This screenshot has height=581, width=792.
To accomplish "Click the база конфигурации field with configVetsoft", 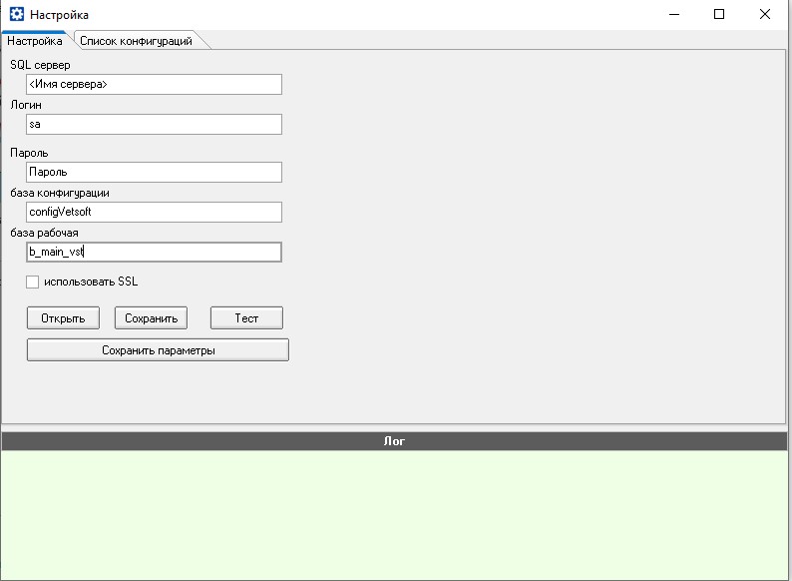I will [154, 213].
